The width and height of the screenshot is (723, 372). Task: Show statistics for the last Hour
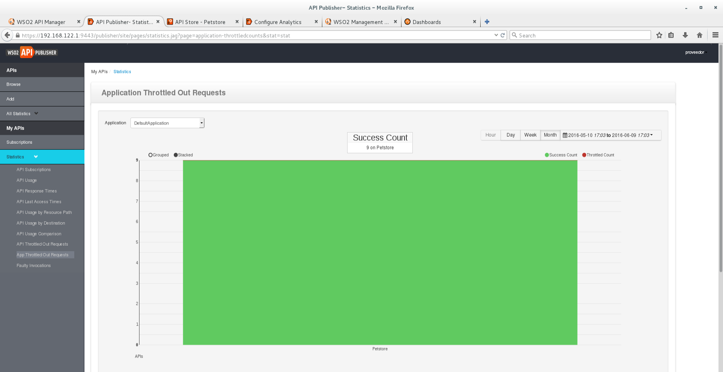click(491, 135)
